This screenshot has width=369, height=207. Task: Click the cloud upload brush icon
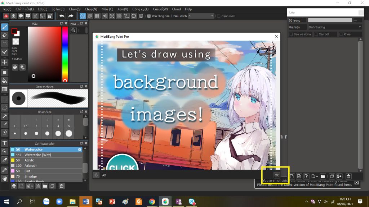pos(14,186)
